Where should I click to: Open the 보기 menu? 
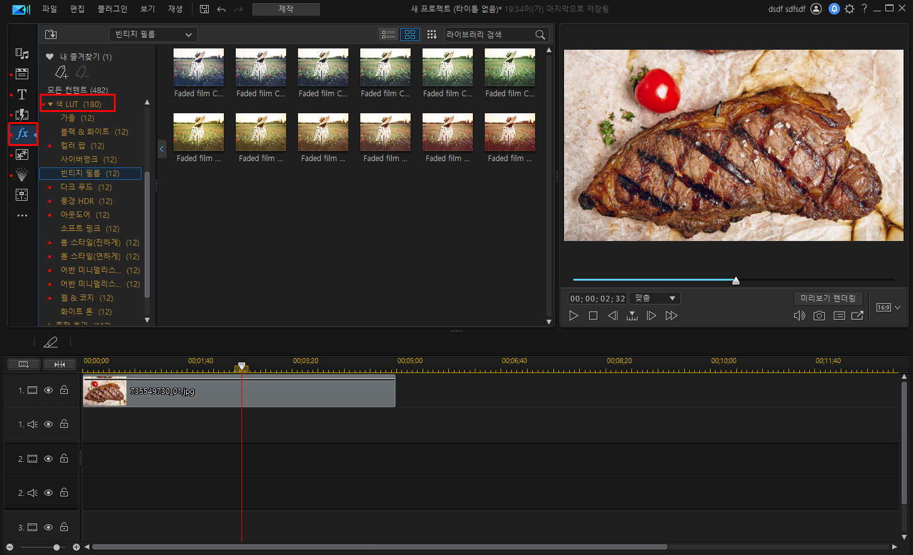pos(148,9)
